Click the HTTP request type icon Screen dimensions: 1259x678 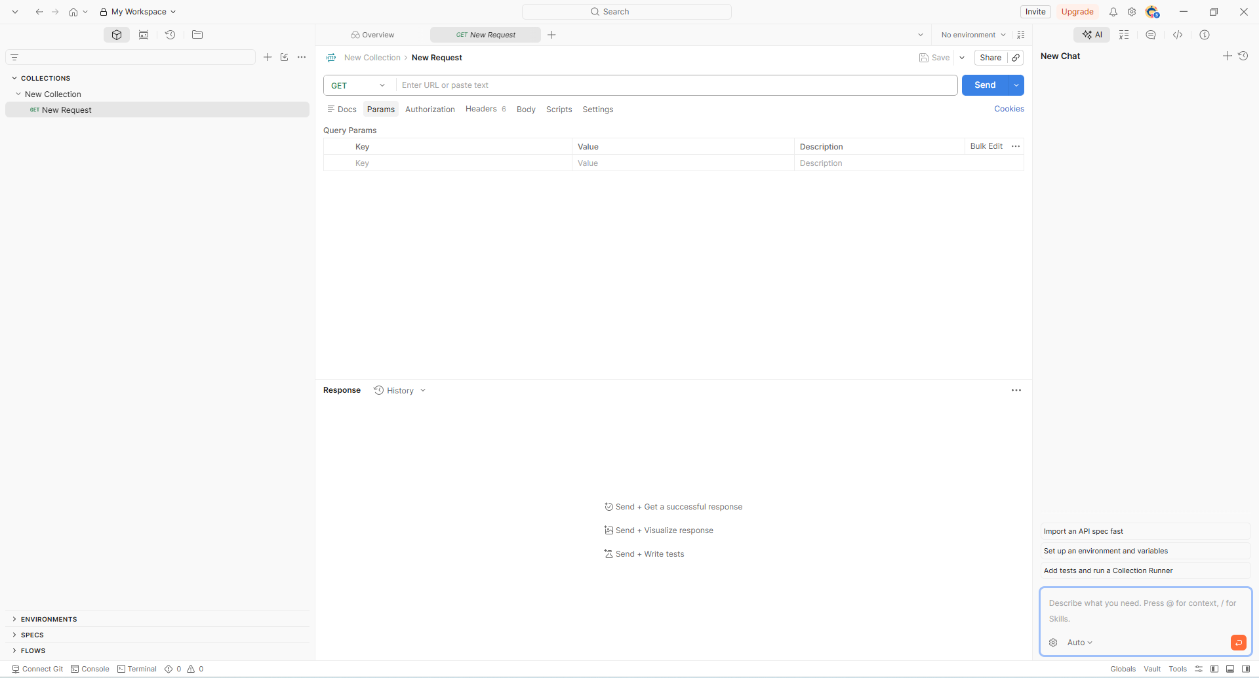point(331,58)
